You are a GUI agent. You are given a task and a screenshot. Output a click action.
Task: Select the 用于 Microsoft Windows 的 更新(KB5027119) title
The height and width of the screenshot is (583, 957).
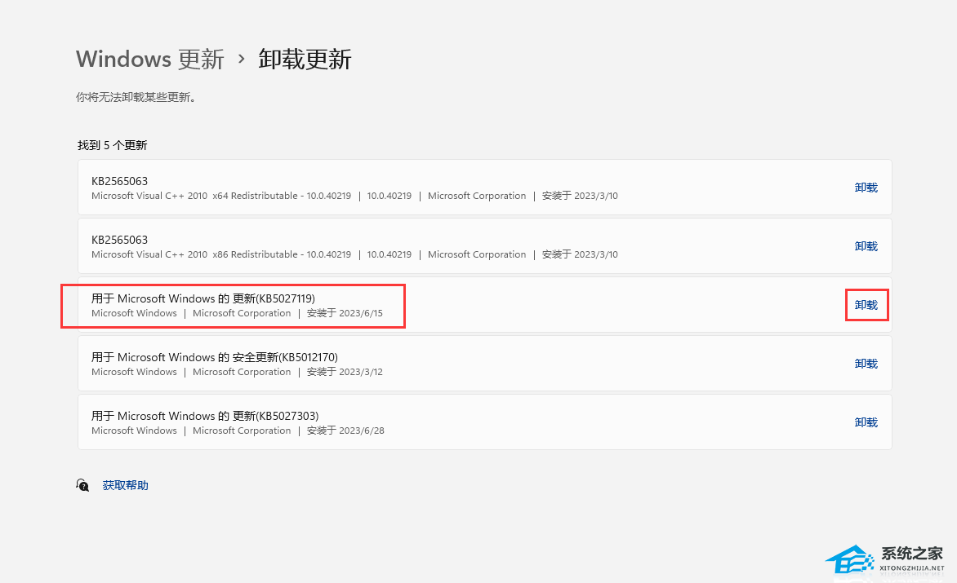(x=203, y=298)
